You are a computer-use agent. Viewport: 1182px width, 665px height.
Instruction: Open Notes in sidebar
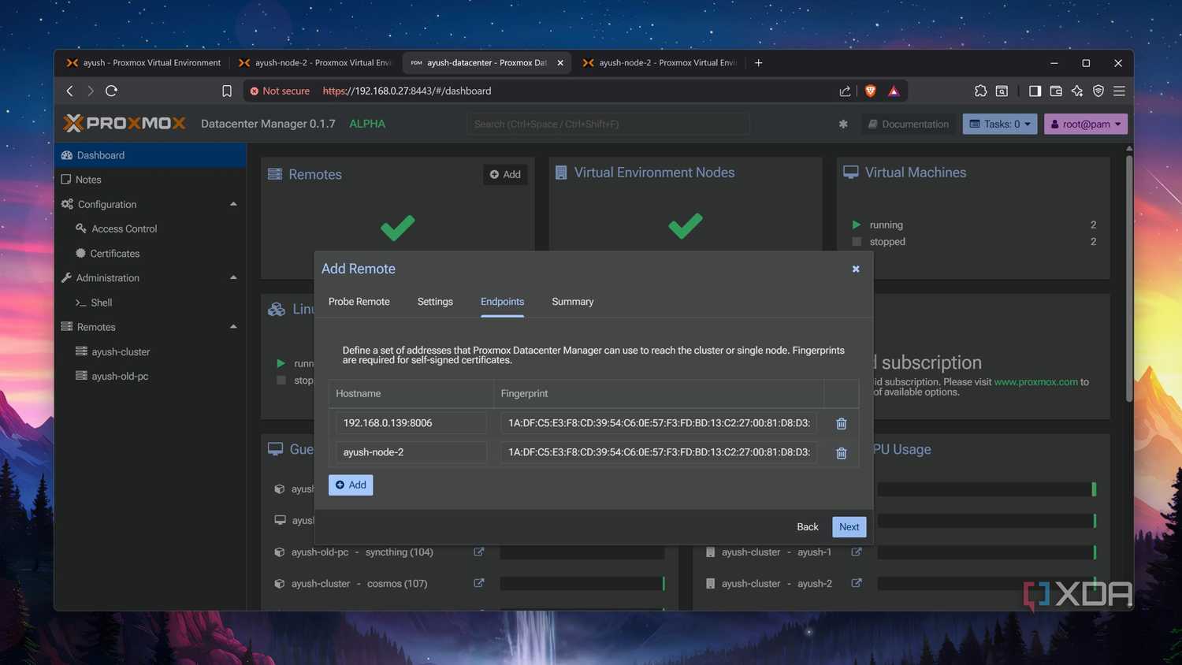point(151,180)
